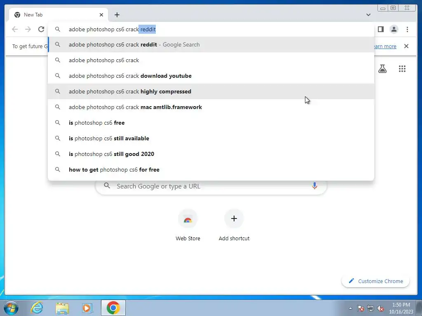The image size is (422, 316).
Task: Open the Google apps grid
Action: click(x=402, y=69)
